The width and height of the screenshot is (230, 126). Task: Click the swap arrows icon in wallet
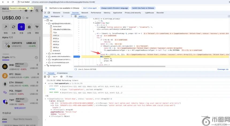coord(13,27)
